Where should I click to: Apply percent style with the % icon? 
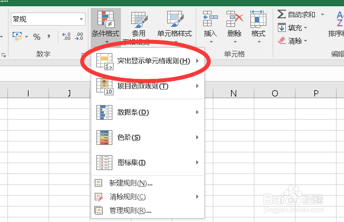(37, 37)
